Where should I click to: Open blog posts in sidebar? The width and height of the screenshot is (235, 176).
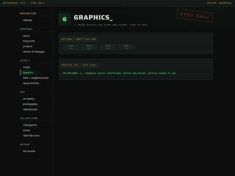29,41
